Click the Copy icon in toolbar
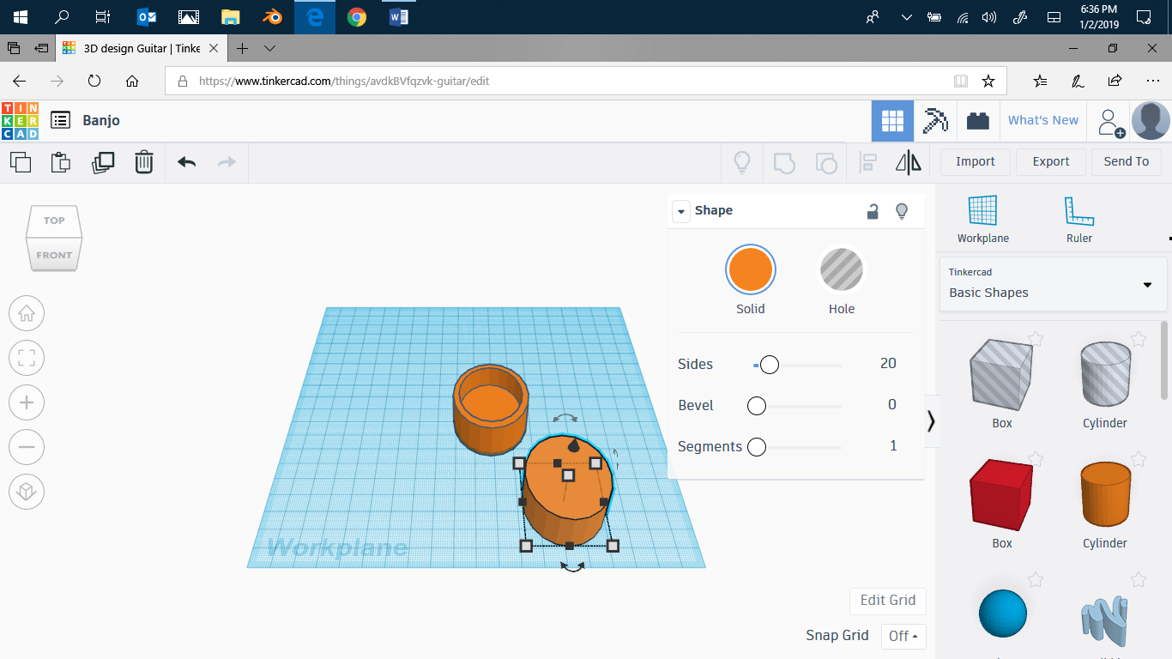Image resolution: width=1172 pixels, height=659 pixels. pos(20,161)
